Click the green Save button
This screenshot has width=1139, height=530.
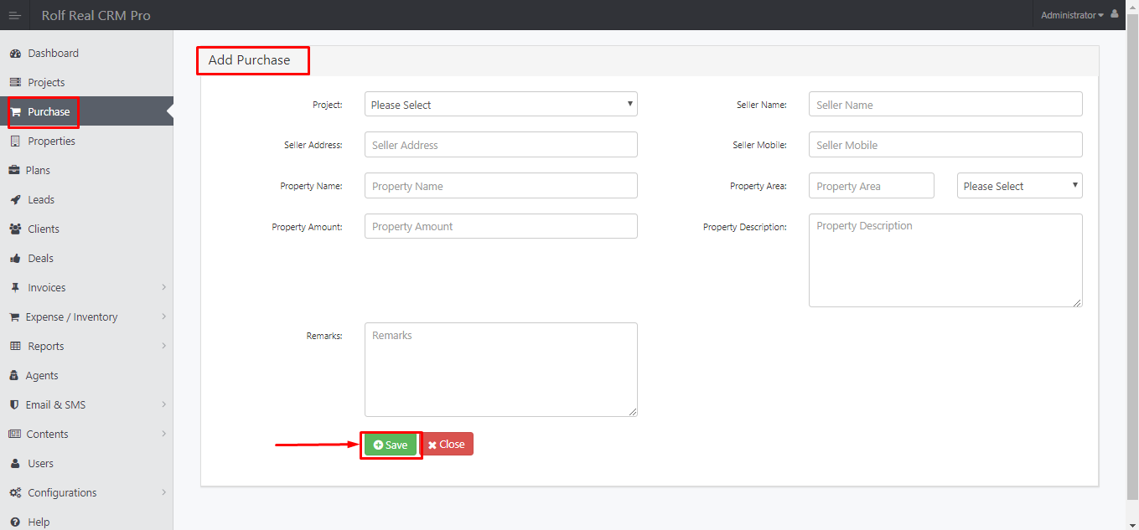click(x=391, y=445)
